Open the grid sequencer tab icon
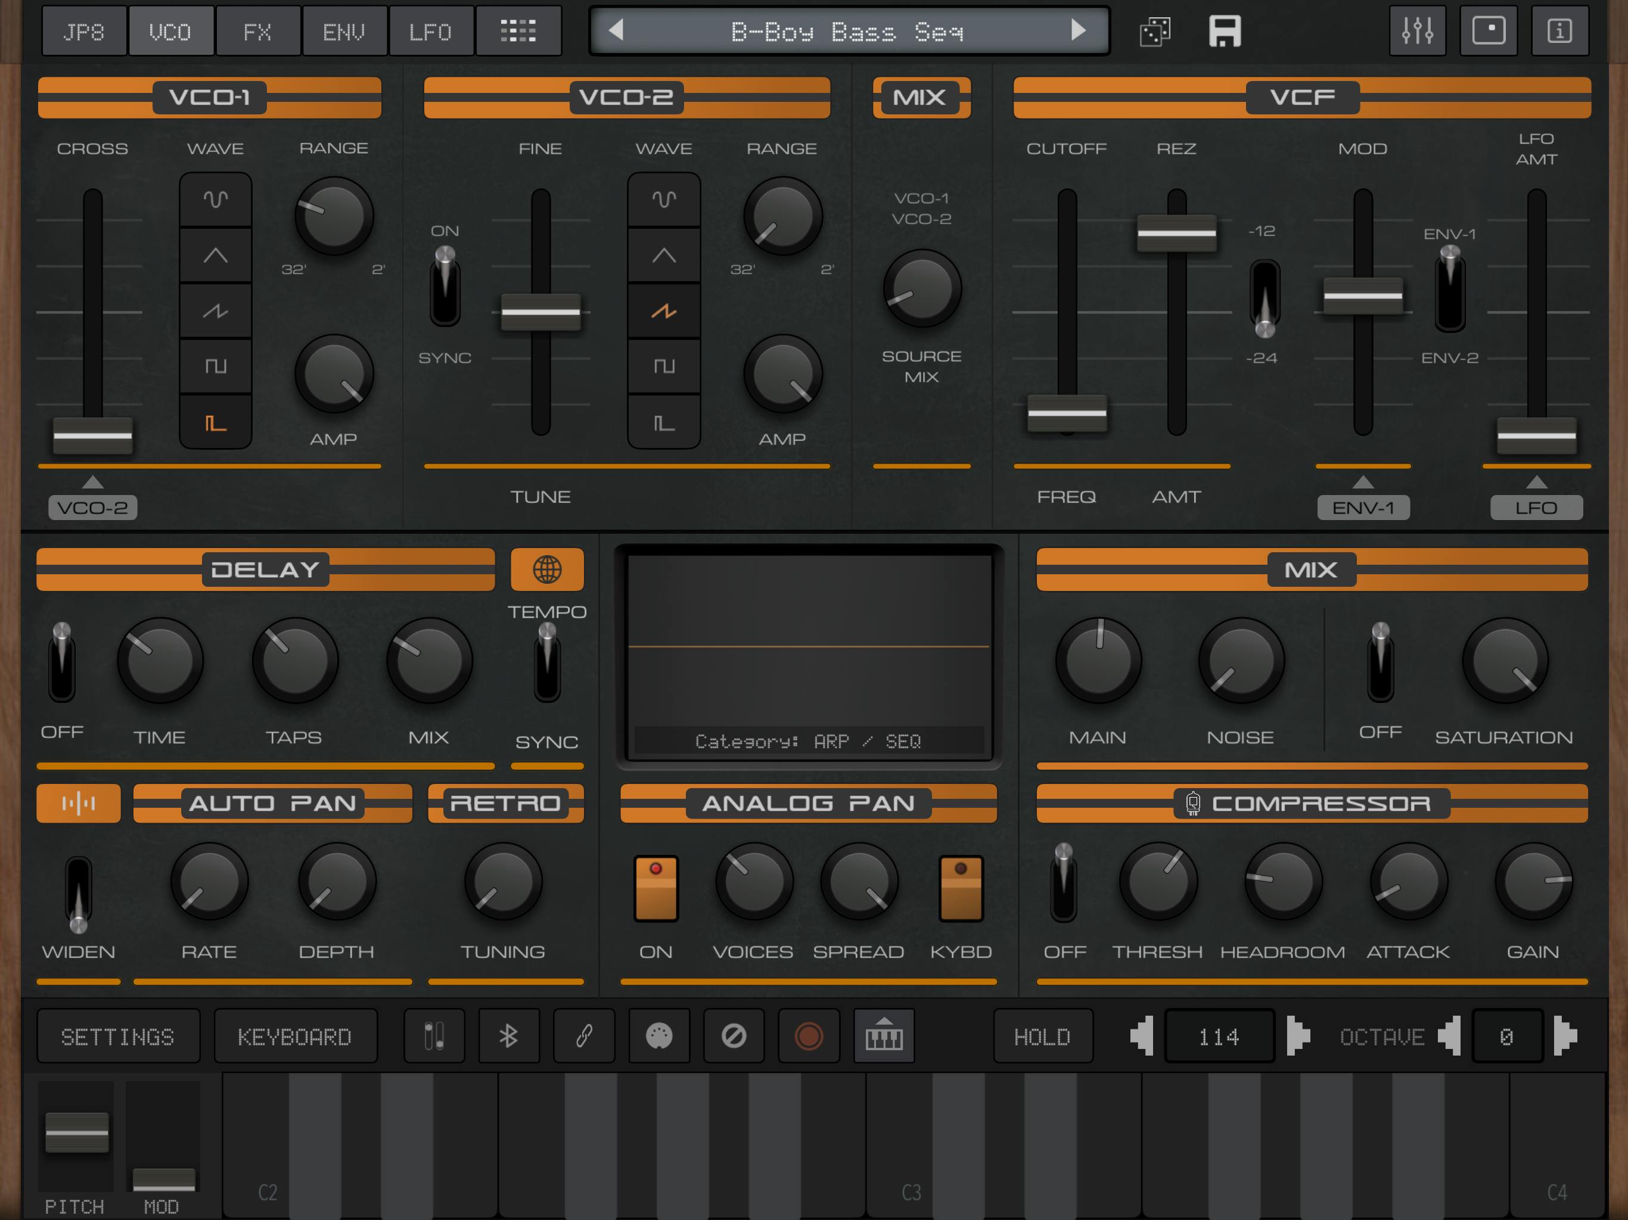The width and height of the screenshot is (1628, 1220). point(518,31)
